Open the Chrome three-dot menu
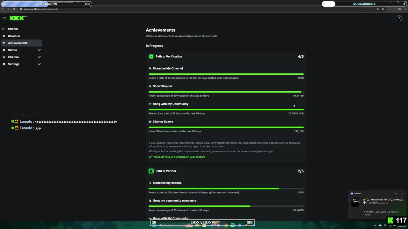This screenshot has height=229, width=408. click(405, 9)
